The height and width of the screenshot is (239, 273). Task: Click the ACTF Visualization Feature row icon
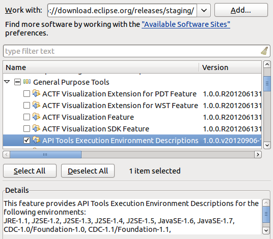[36, 117]
